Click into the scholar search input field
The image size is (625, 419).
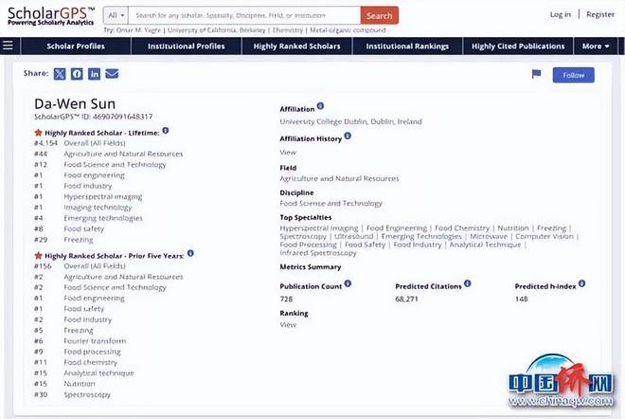click(244, 15)
